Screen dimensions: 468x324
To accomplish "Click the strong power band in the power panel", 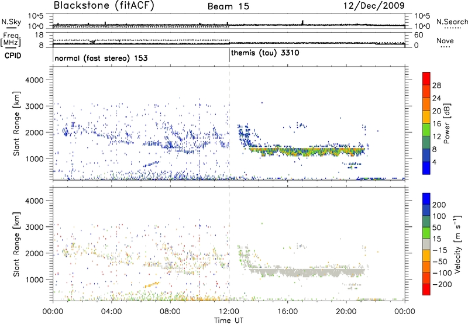I will [x=308, y=151].
